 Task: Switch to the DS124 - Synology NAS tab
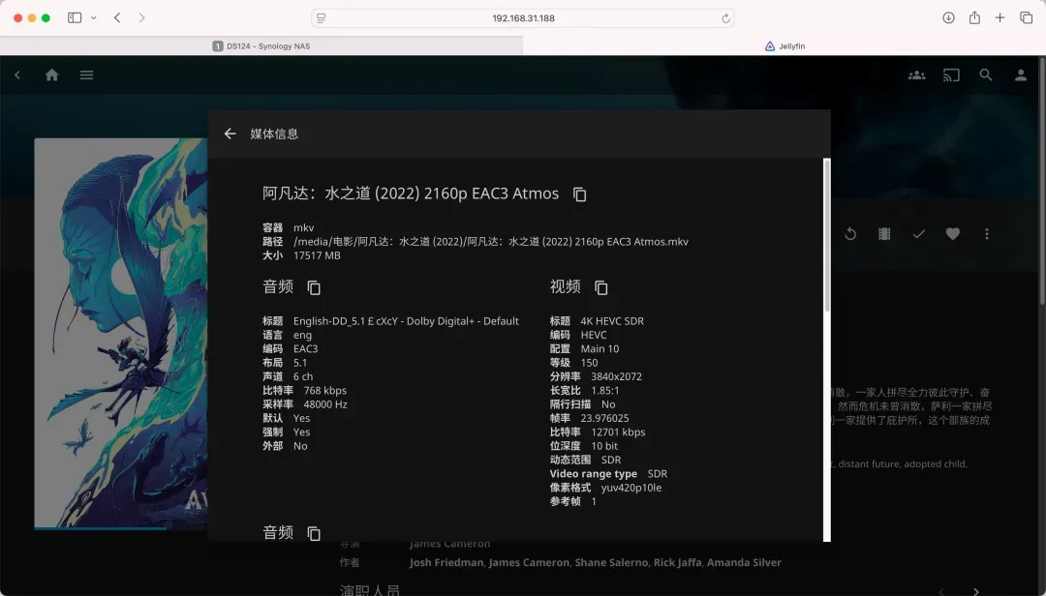pos(261,46)
